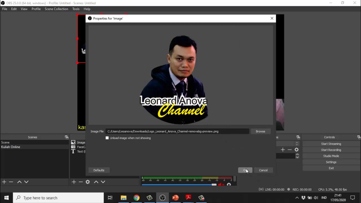Move scene down in Scenes panel
The width and height of the screenshot is (361, 203).
pyautogui.click(x=26, y=182)
